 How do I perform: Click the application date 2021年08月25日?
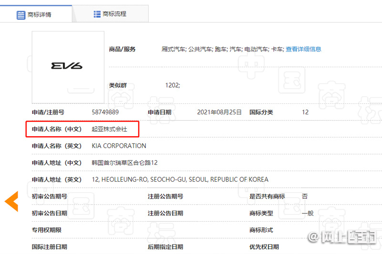(219, 112)
